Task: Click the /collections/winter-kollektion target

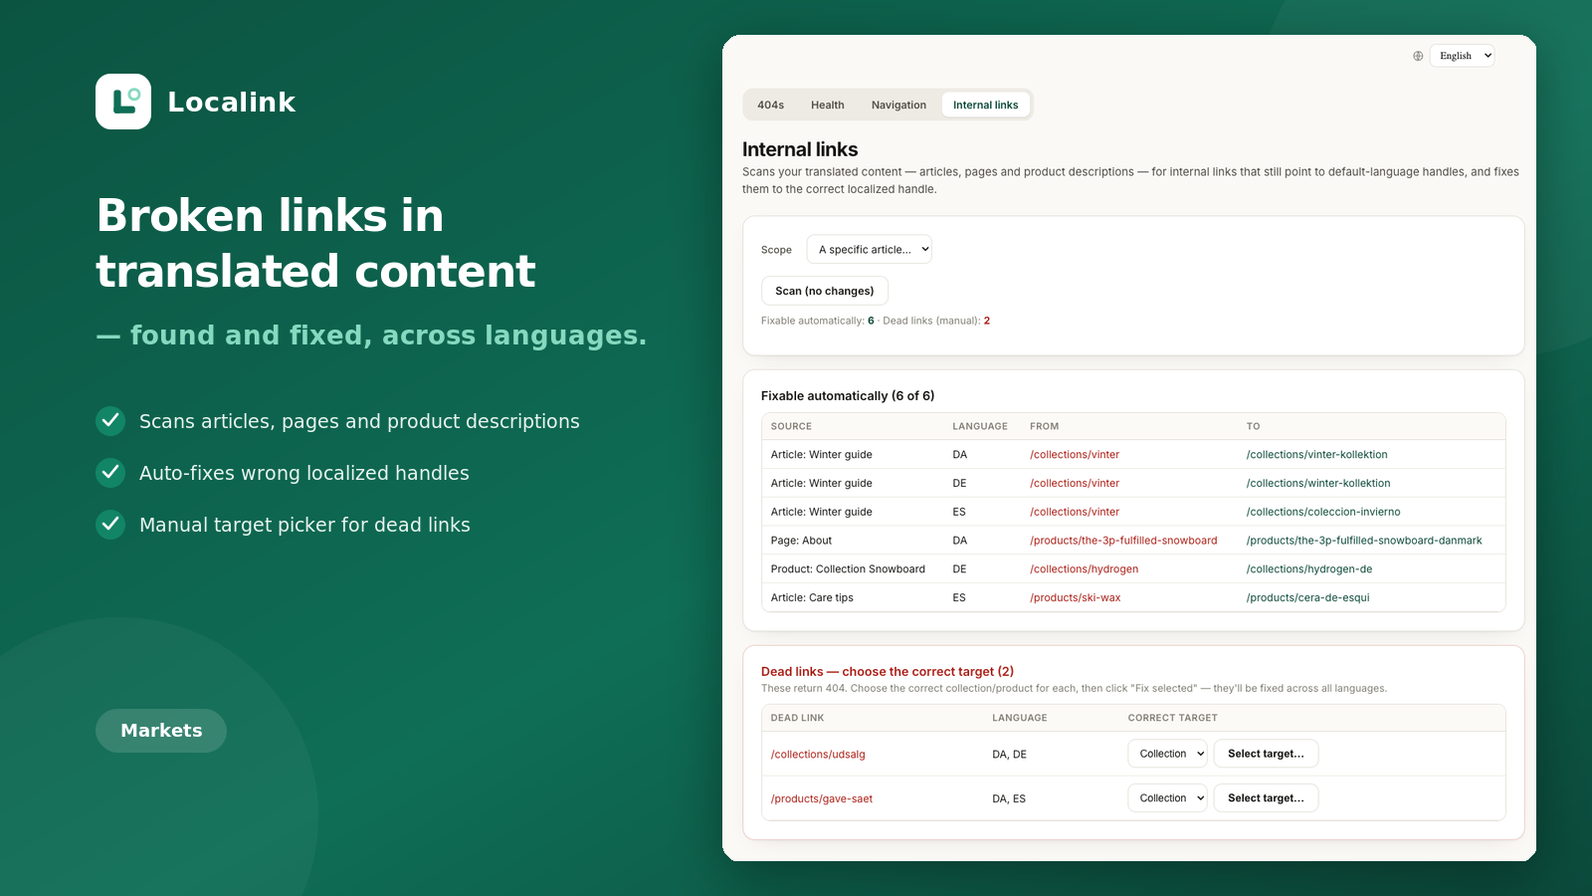Action: pos(1318,484)
